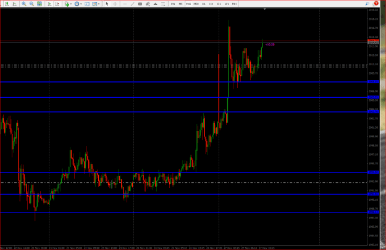Click the chart shift triangle marker
386x250 pixels.
(x=265, y=9)
